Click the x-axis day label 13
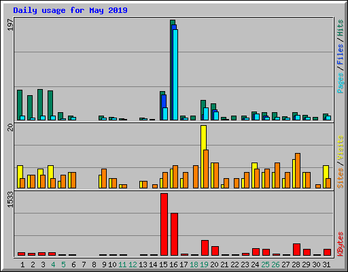 [143, 265]
